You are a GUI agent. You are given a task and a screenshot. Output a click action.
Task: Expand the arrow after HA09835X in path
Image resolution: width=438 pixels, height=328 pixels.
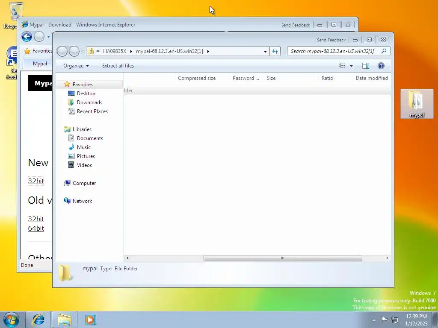coord(131,51)
